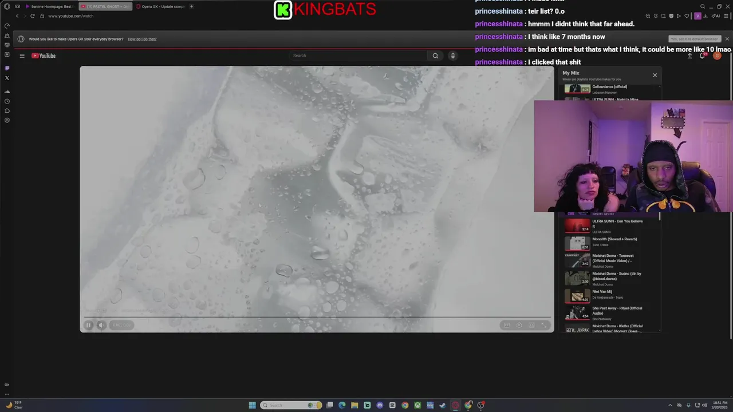
Task: Go to the YouTube home logo
Action: [44, 56]
